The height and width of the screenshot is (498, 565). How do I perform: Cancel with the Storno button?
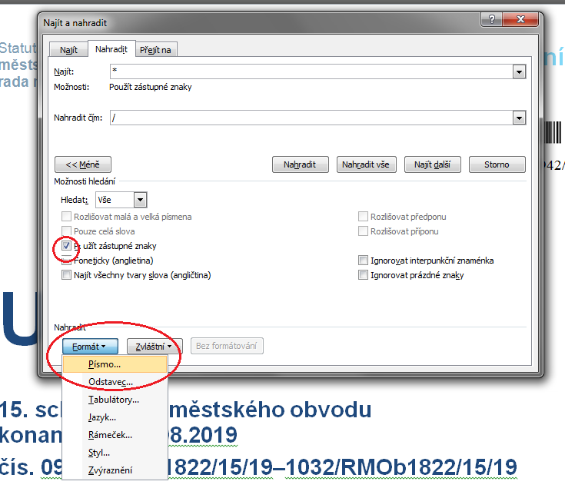(x=497, y=164)
